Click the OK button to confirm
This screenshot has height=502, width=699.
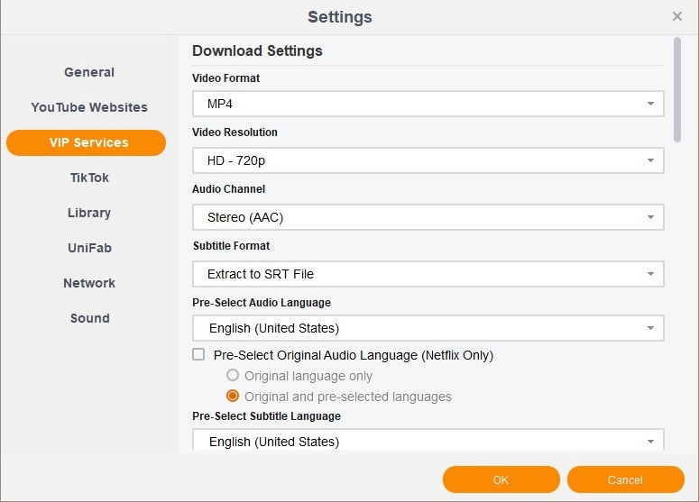501,479
